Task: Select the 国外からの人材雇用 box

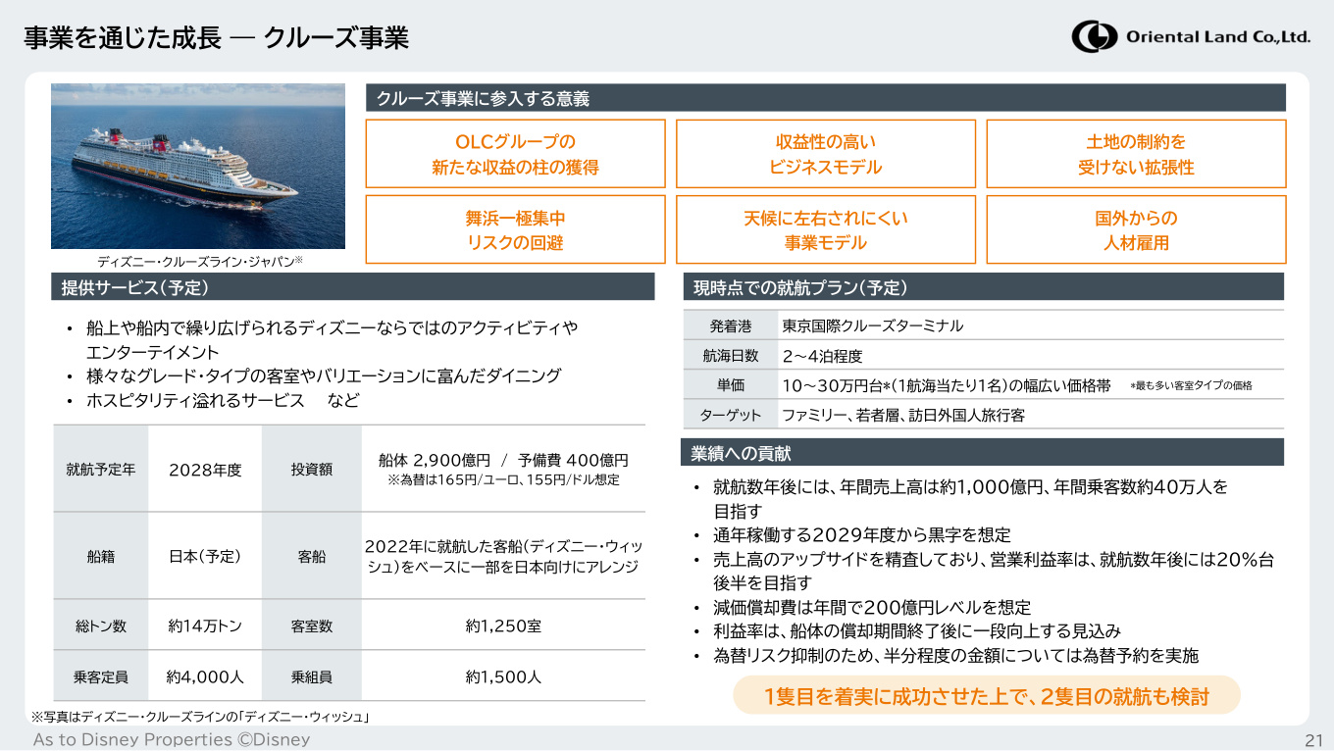Action: 1136,229
